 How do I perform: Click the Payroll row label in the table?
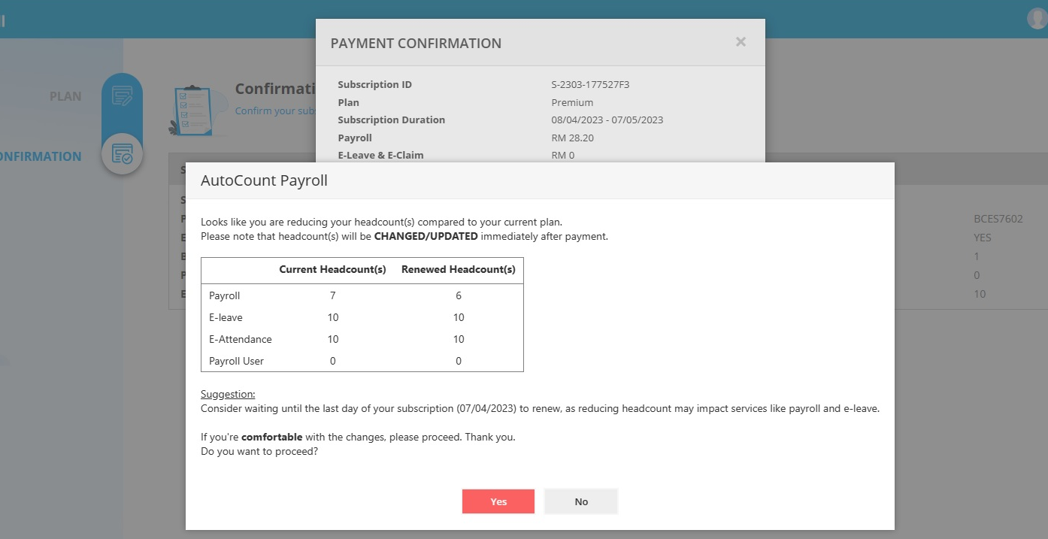tap(225, 295)
